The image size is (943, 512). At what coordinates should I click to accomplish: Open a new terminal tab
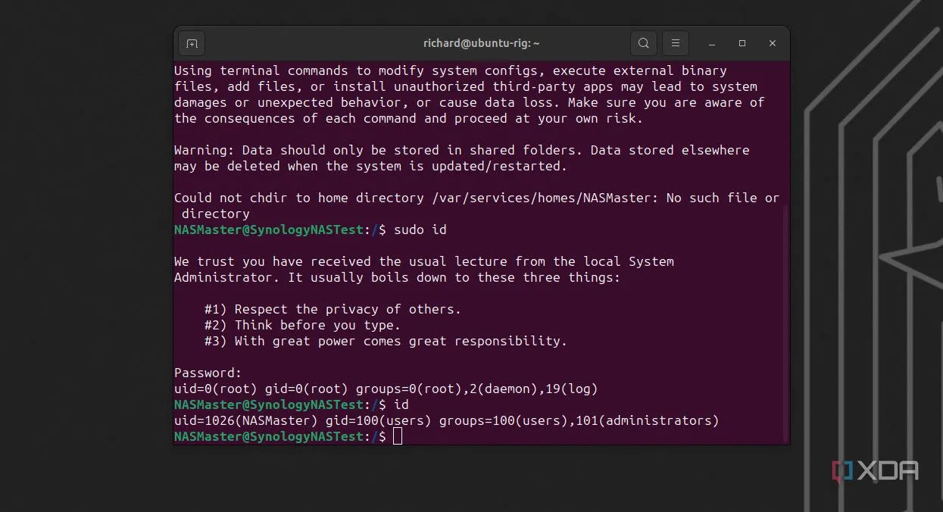click(x=192, y=43)
